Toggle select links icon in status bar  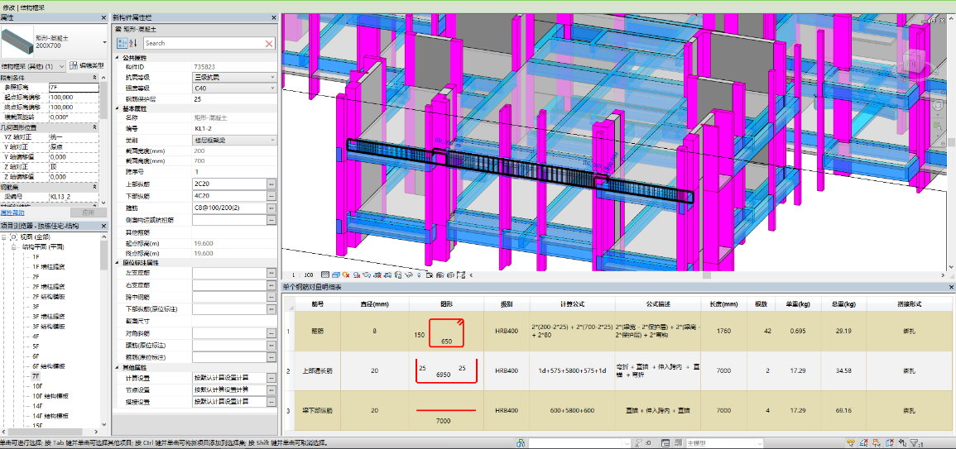click(x=851, y=443)
